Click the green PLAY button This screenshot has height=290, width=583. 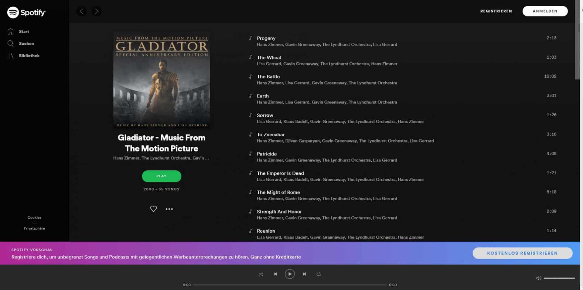click(x=162, y=176)
